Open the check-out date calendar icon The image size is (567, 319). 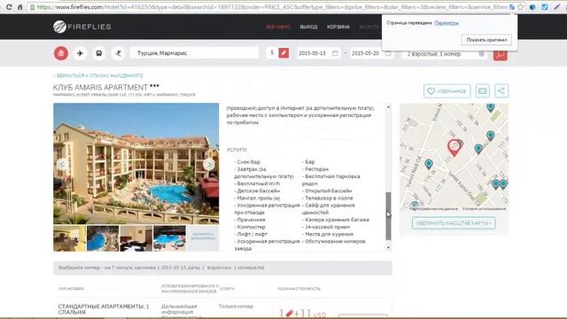tap(388, 53)
